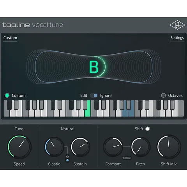Flip the Edit/Ignore toggle switch

[x=94, y=95]
